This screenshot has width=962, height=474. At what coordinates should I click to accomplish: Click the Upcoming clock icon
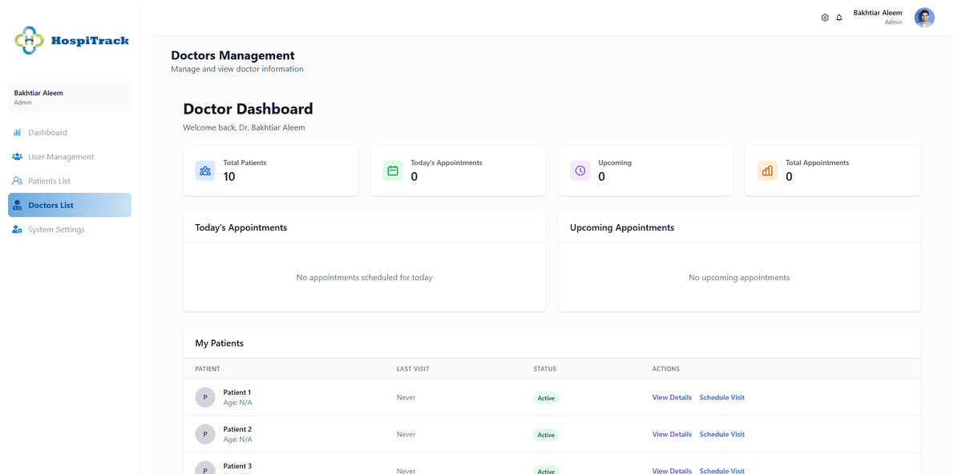580,171
